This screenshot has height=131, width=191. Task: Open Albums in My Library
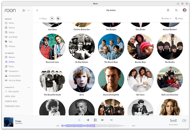click(x=10, y=57)
